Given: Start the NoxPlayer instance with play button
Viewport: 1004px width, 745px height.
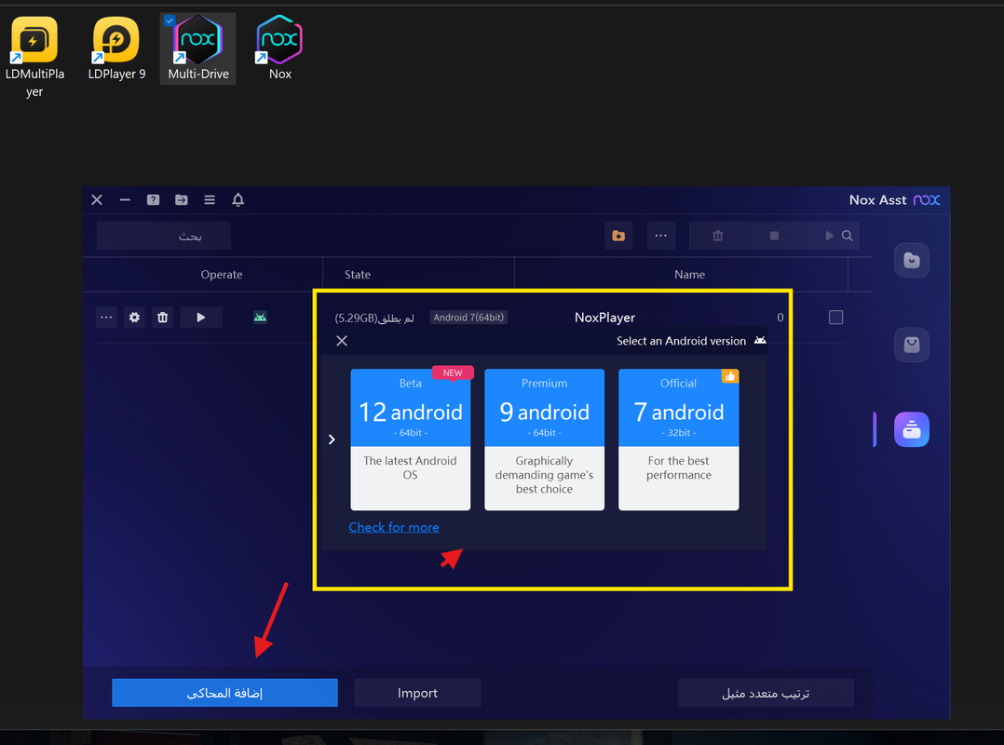Looking at the screenshot, I should [x=201, y=318].
